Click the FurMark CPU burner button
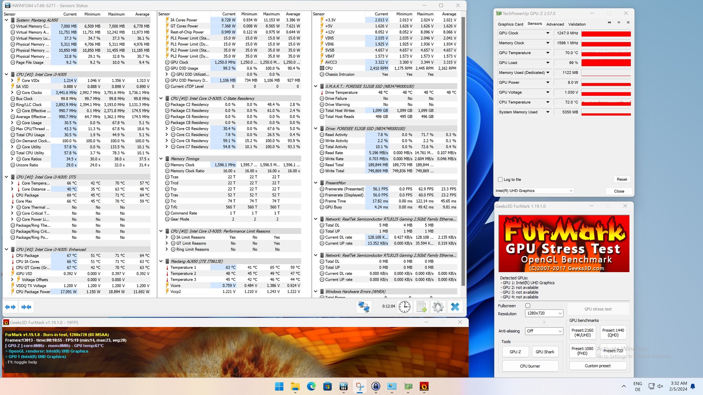This screenshot has height=395, width=703. [530, 366]
